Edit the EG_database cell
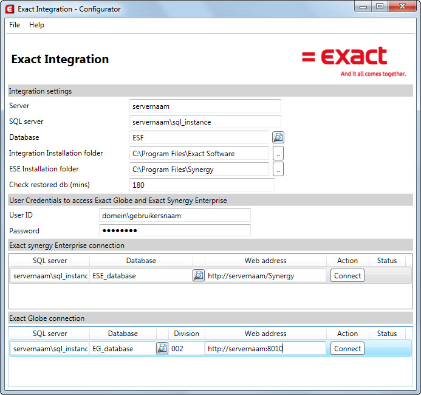 pyautogui.click(x=123, y=349)
